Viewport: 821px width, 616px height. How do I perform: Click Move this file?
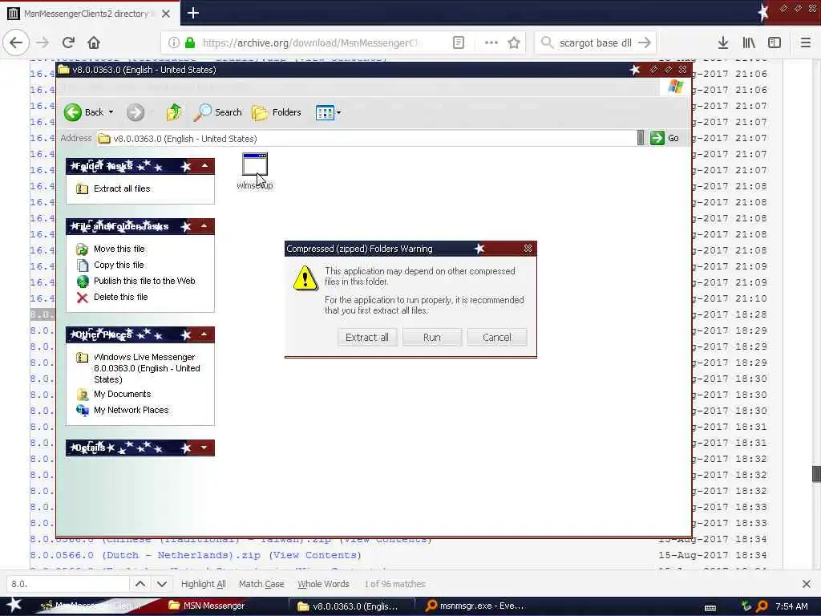119,249
